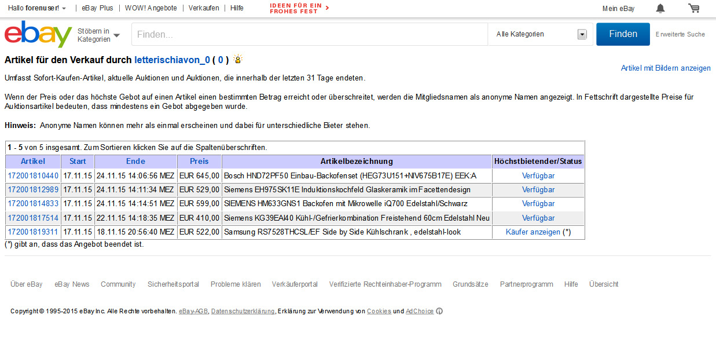
Task: Select the price EUR 599,00 cell
Action: click(199, 203)
